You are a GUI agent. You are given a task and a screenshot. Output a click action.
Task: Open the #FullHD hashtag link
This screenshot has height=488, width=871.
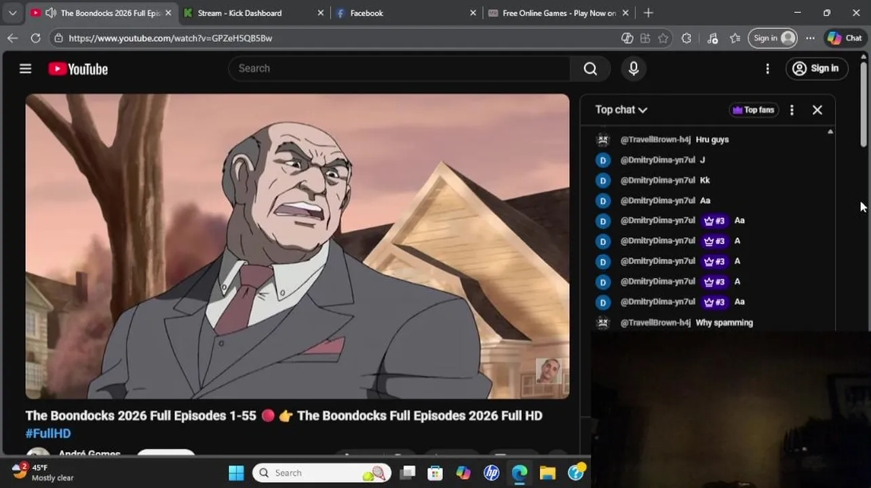tap(48, 433)
